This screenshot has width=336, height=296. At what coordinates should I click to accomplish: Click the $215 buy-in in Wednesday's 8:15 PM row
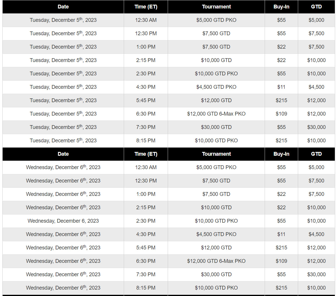281,288
